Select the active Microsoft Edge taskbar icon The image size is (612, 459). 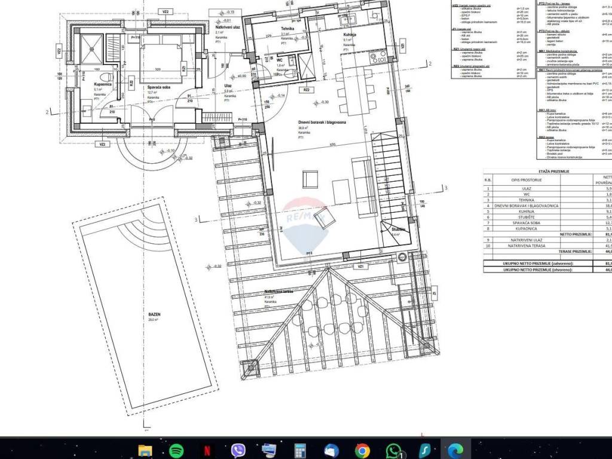click(456, 450)
